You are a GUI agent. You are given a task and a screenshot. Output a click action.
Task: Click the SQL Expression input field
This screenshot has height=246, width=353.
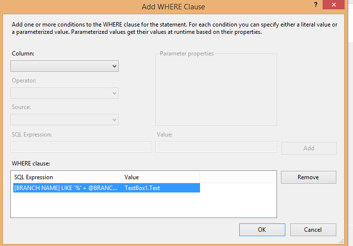(80, 147)
